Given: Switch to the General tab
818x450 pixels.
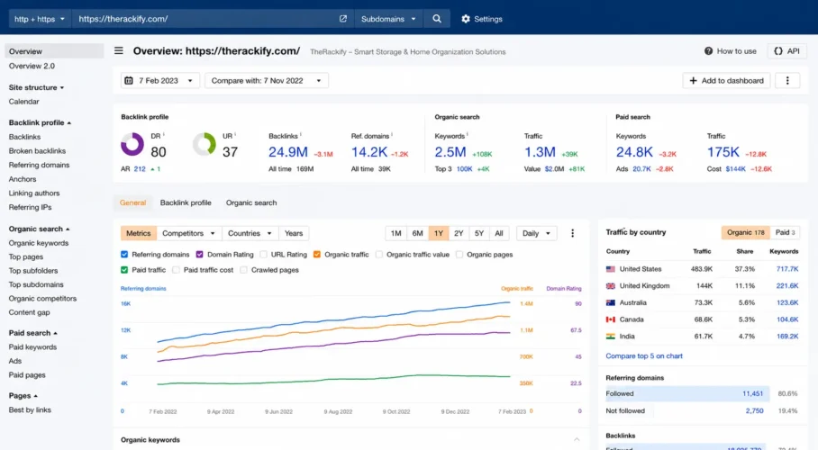Looking at the screenshot, I should tap(132, 202).
